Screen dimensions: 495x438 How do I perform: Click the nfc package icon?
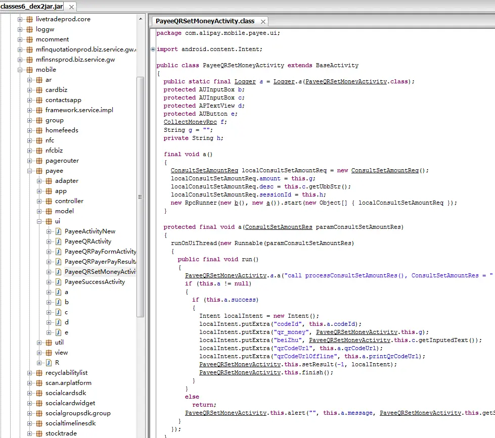39,140
